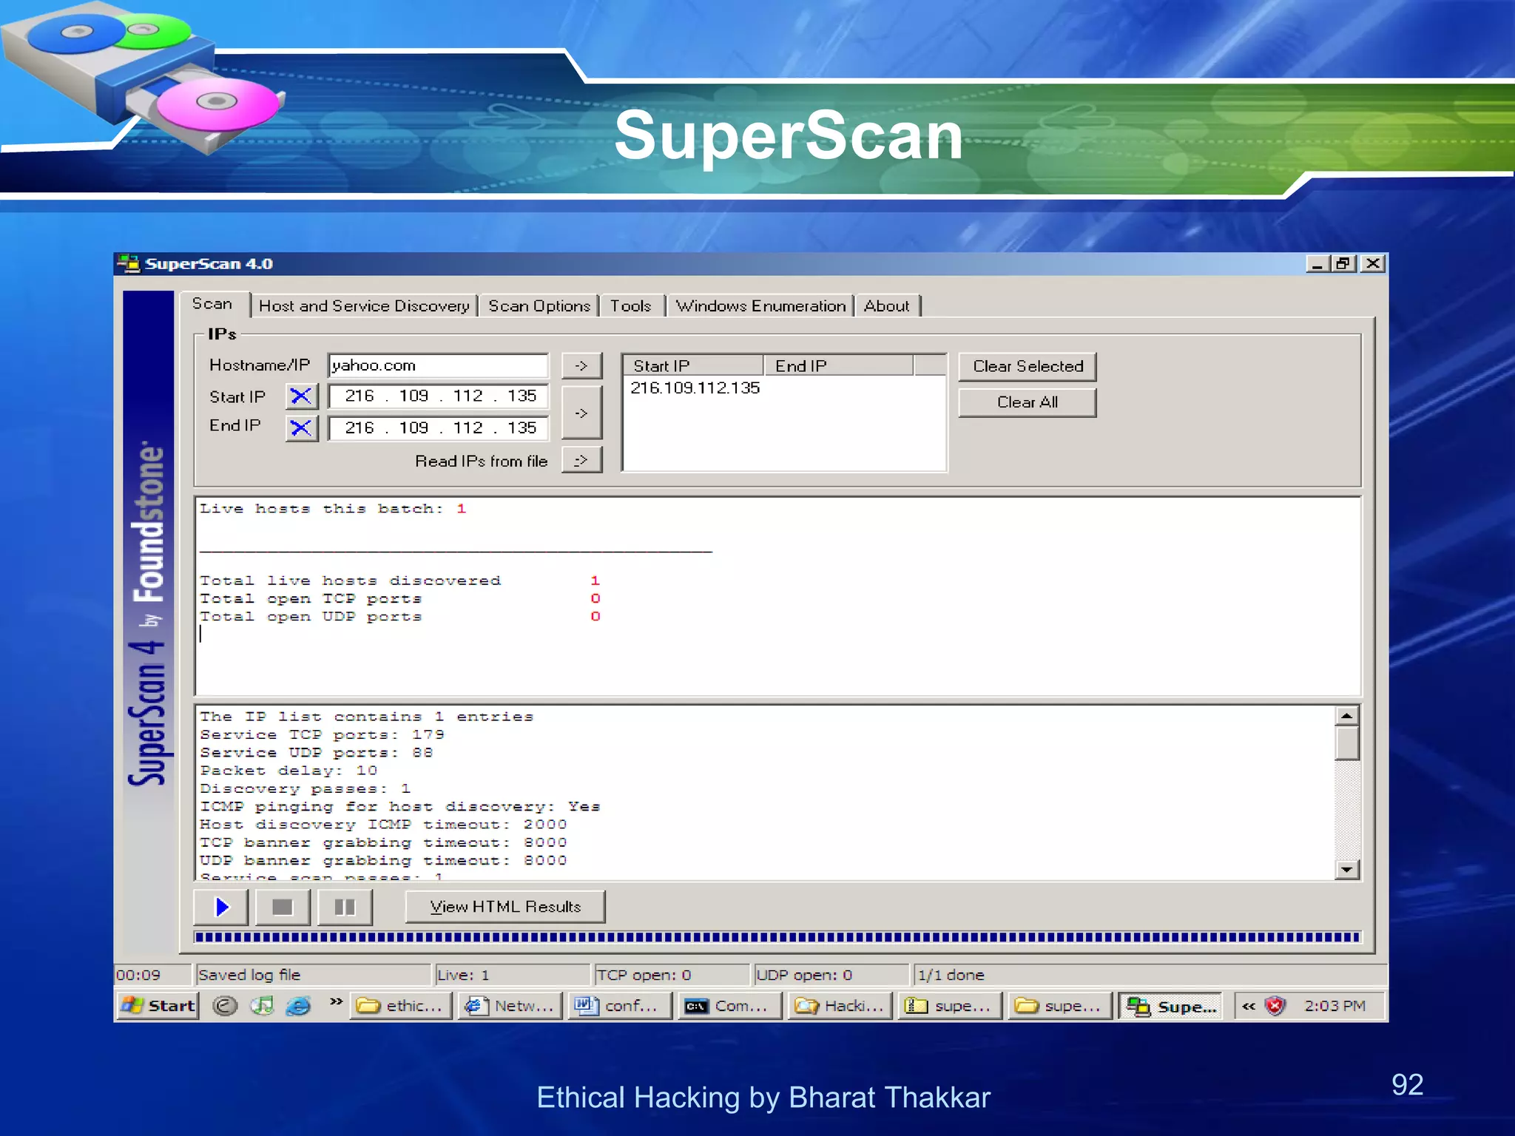Clear the End IP with its X icon
This screenshot has height=1136, width=1515.
301,427
